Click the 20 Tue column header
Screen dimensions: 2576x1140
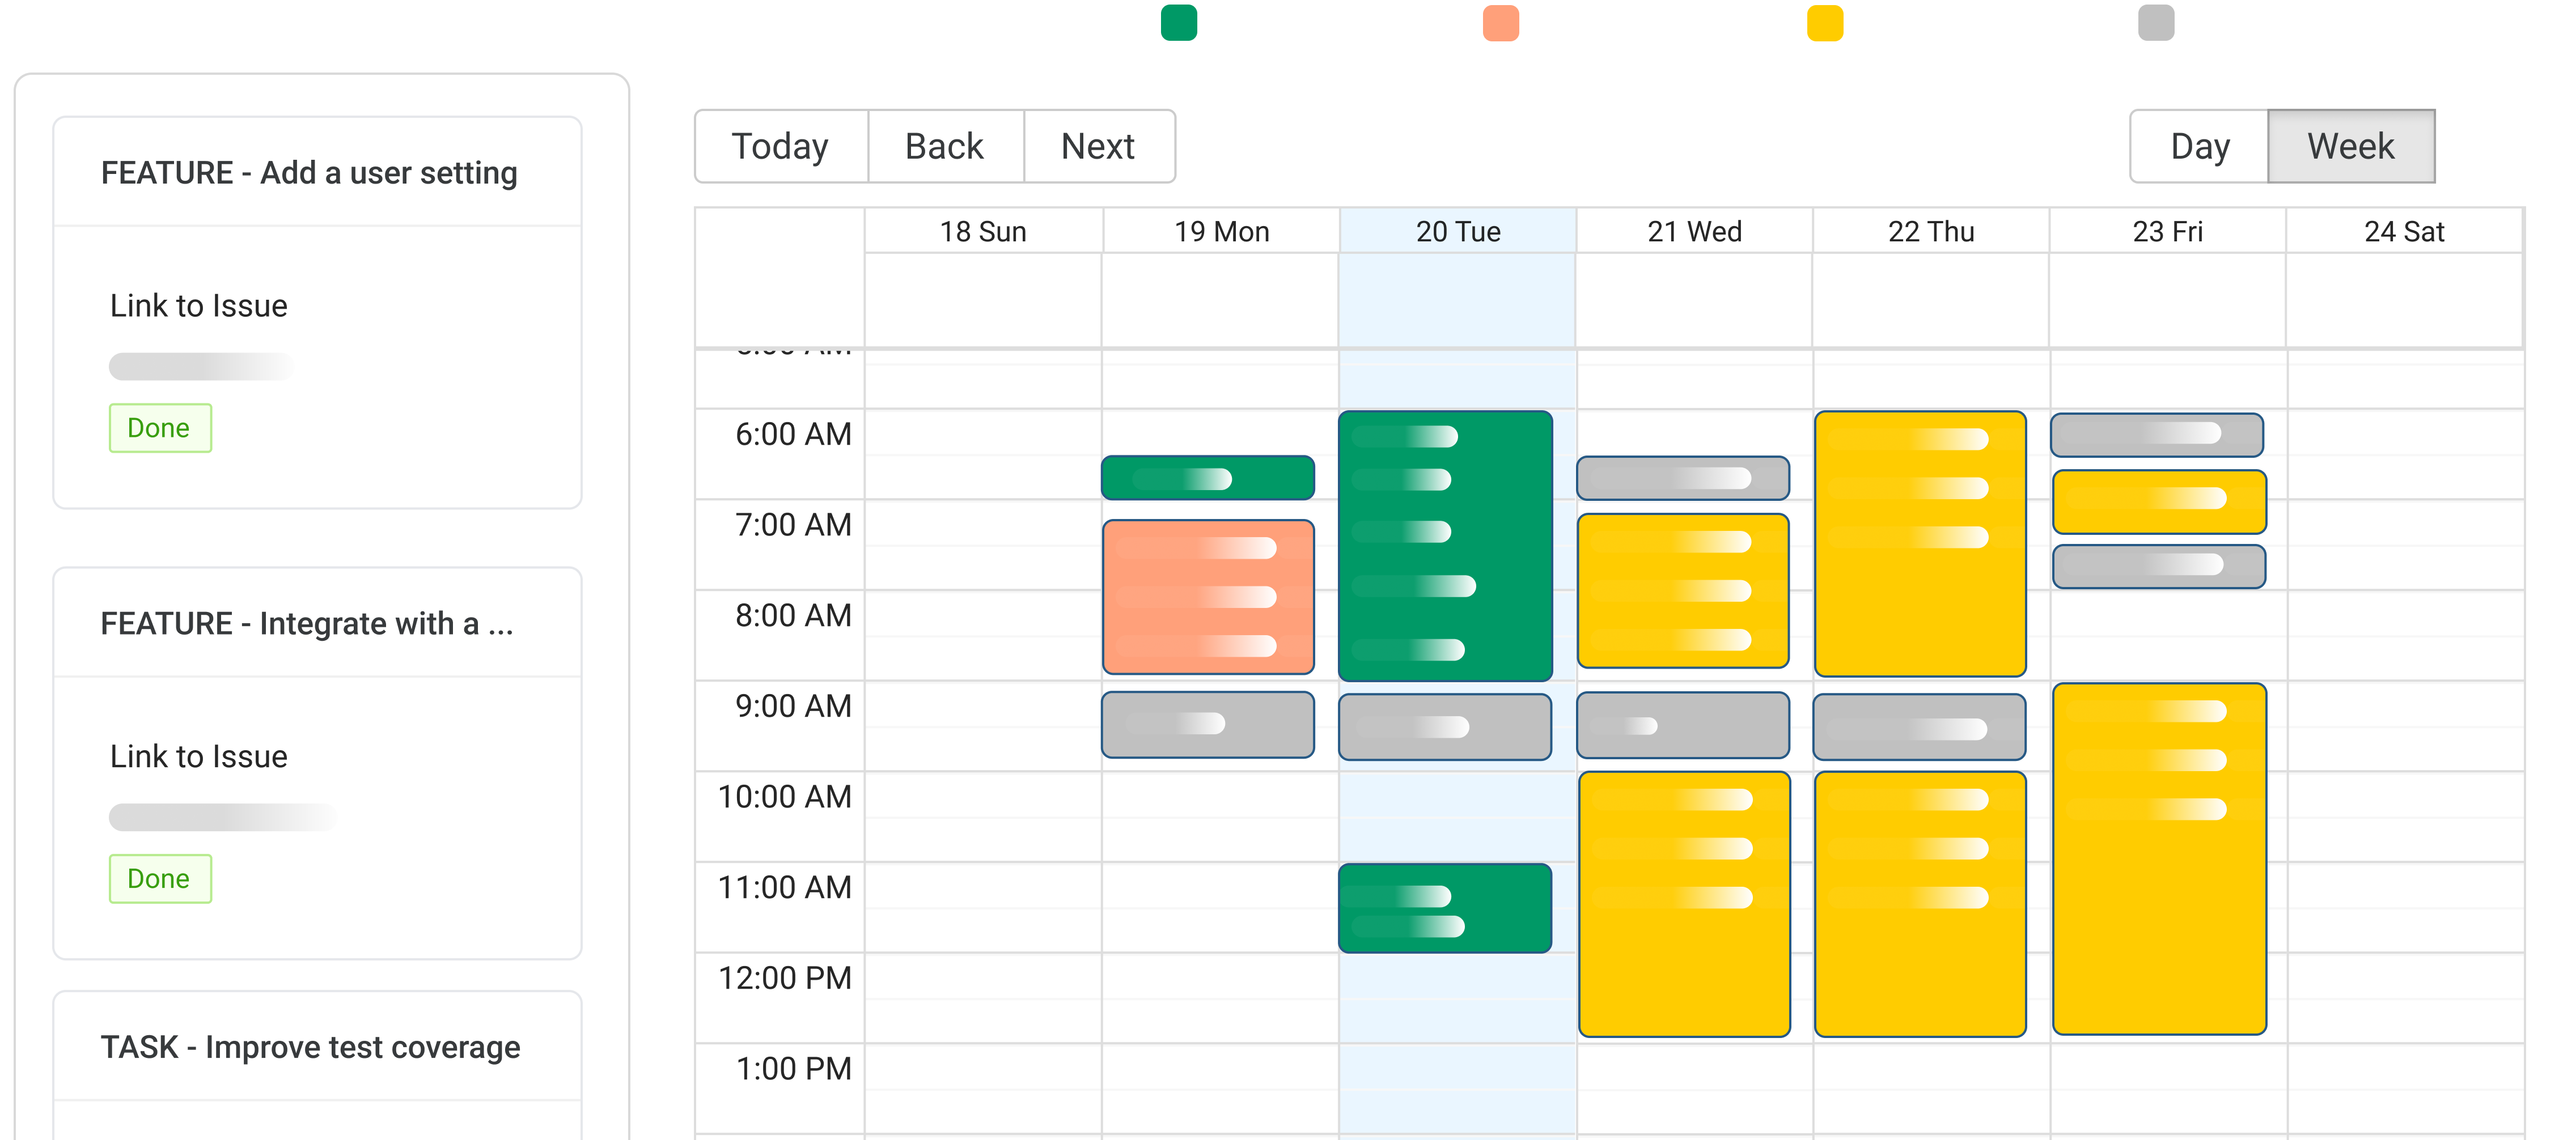1458,231
